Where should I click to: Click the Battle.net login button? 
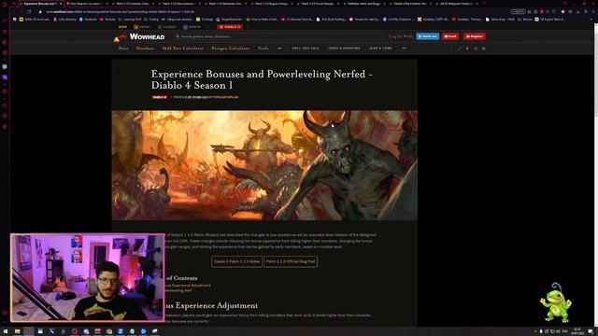click(428, 36)
